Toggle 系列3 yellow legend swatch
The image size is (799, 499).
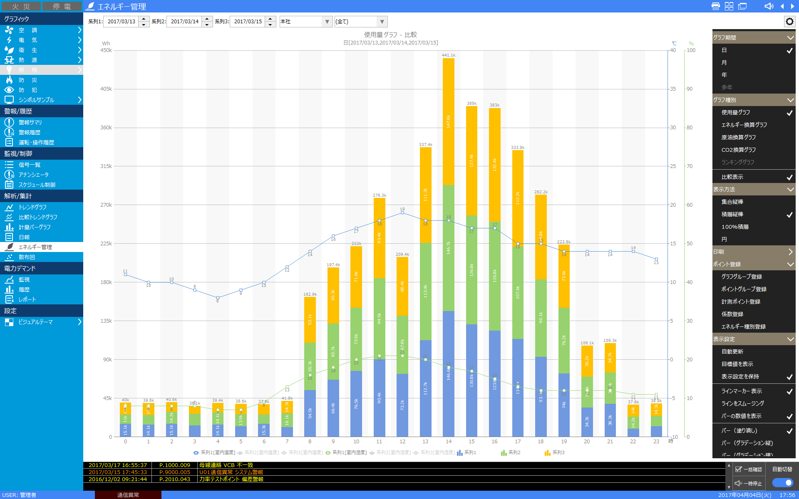(548, 452)
